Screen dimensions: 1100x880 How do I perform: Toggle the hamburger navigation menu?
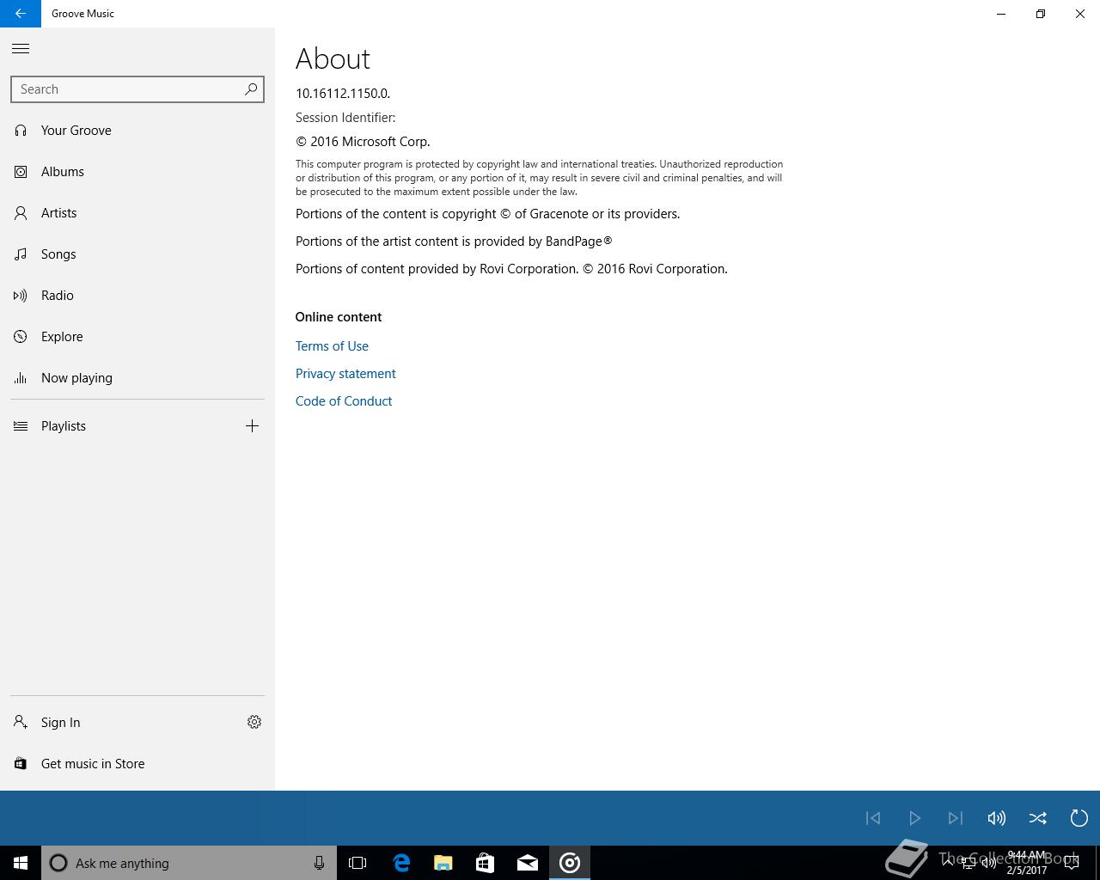pyautogui.click(x=21, y=49)
